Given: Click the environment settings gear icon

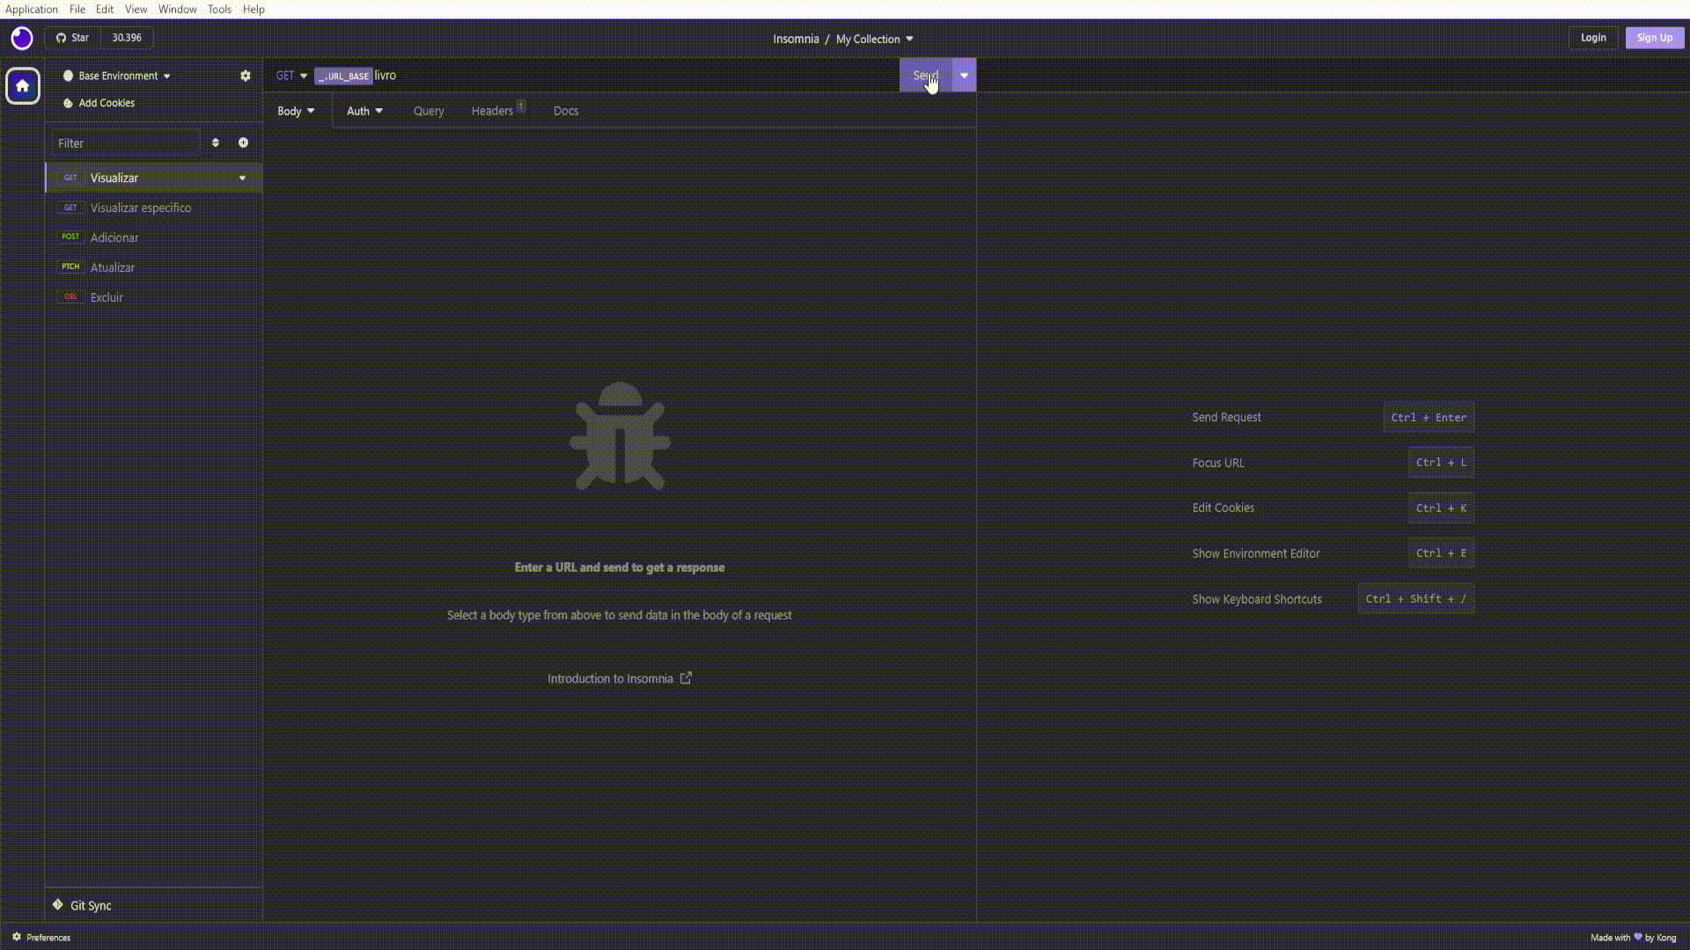Looking at the screenshot, I should tap(246, 76).
